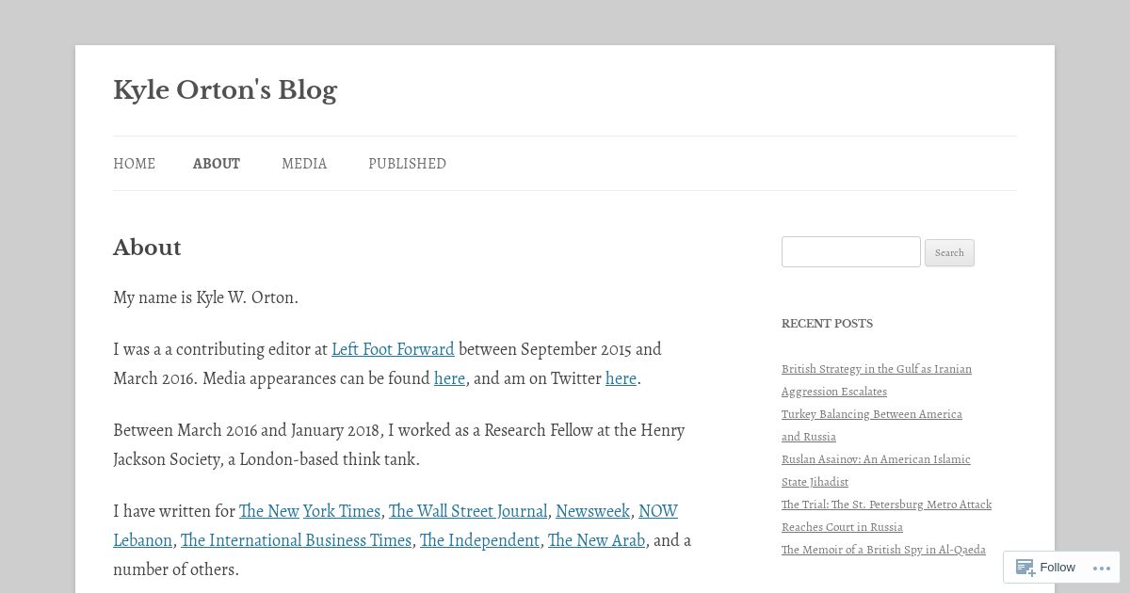Screen dimensions: 1130x593
Task: Open The New Arab link
Action: tap(596, 540)
